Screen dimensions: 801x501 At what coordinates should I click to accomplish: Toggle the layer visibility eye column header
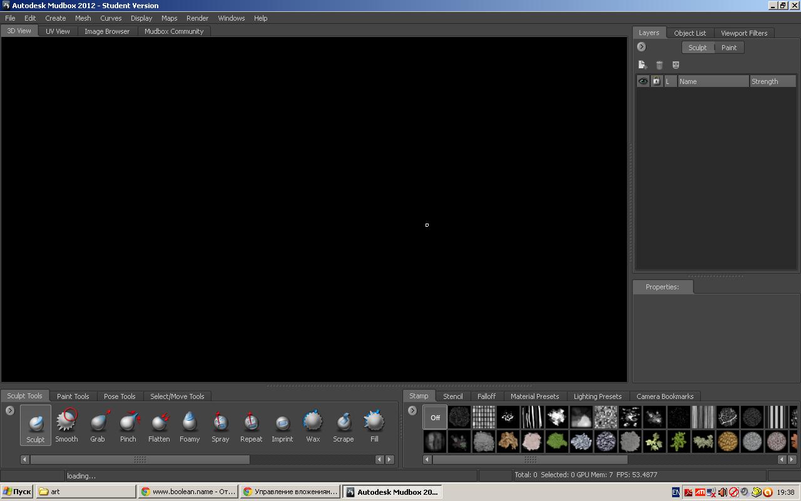click(643, 81)
